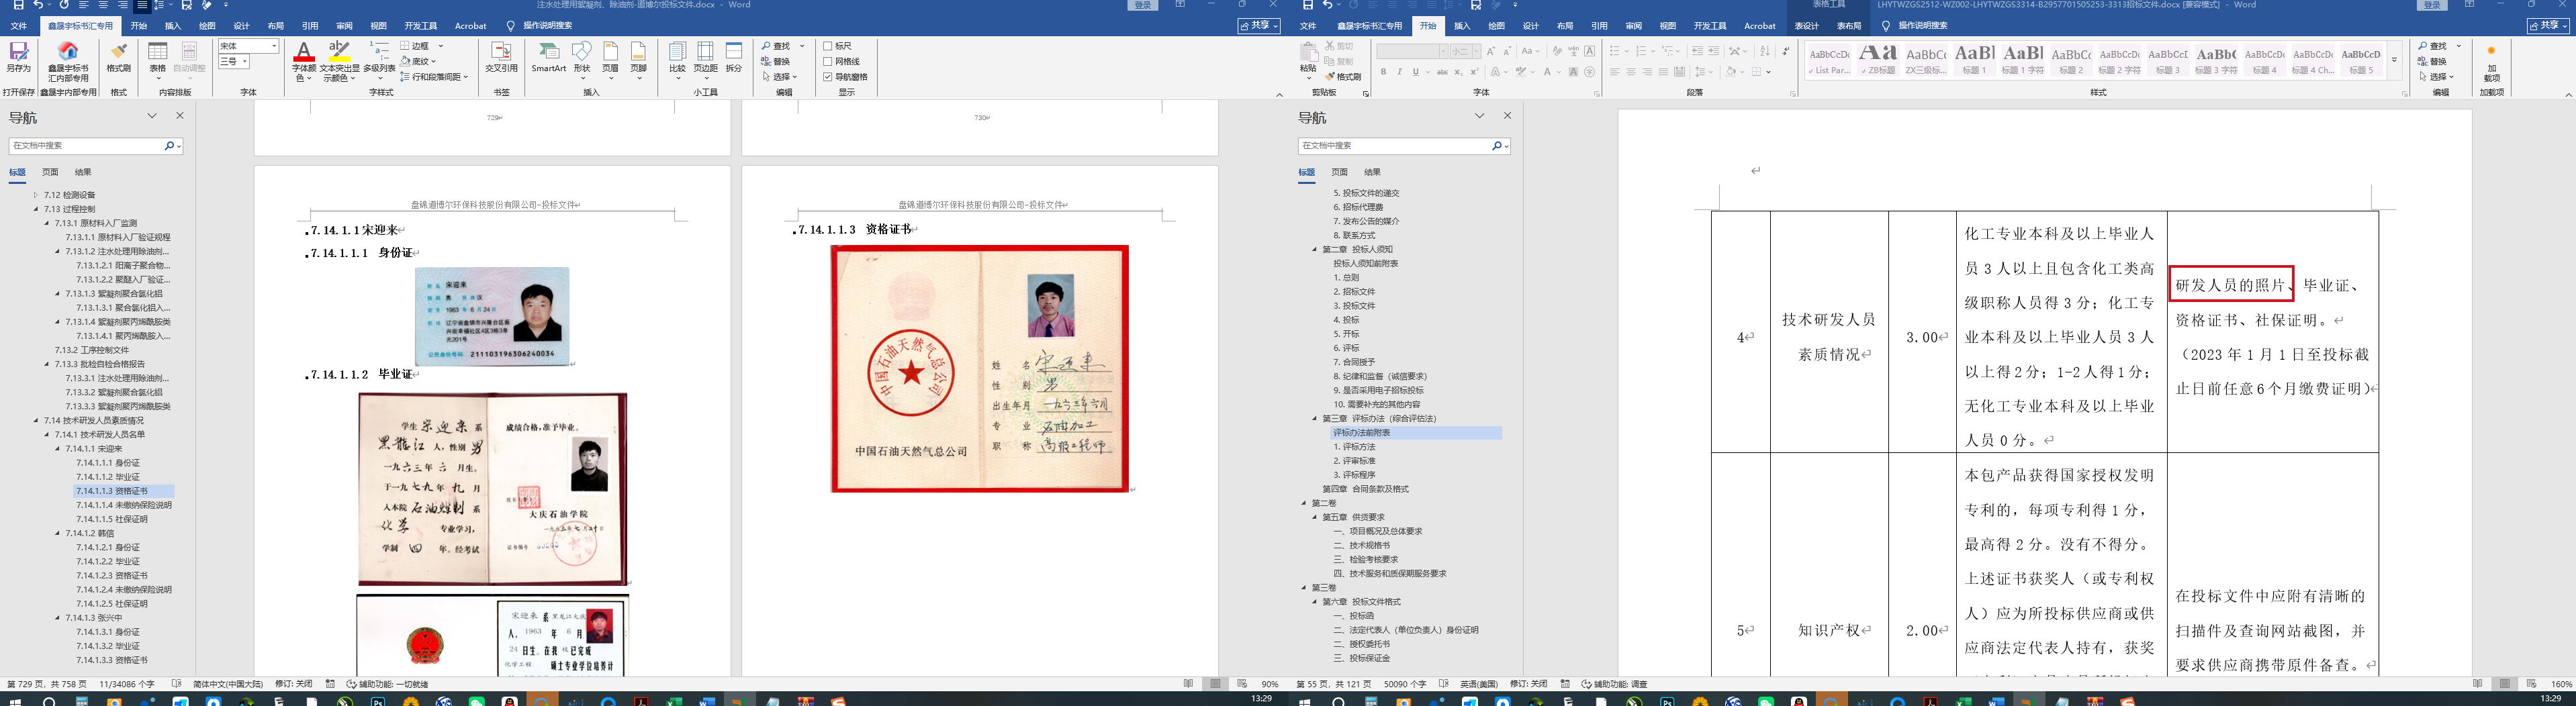Click the 另存为 save-as icon
This screenshot has width=2576, height=706.
(x=18, y=57)
